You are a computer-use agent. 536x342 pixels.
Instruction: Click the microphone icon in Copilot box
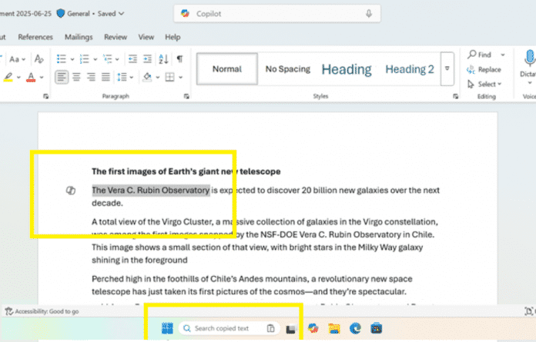[x=369, y=13]
